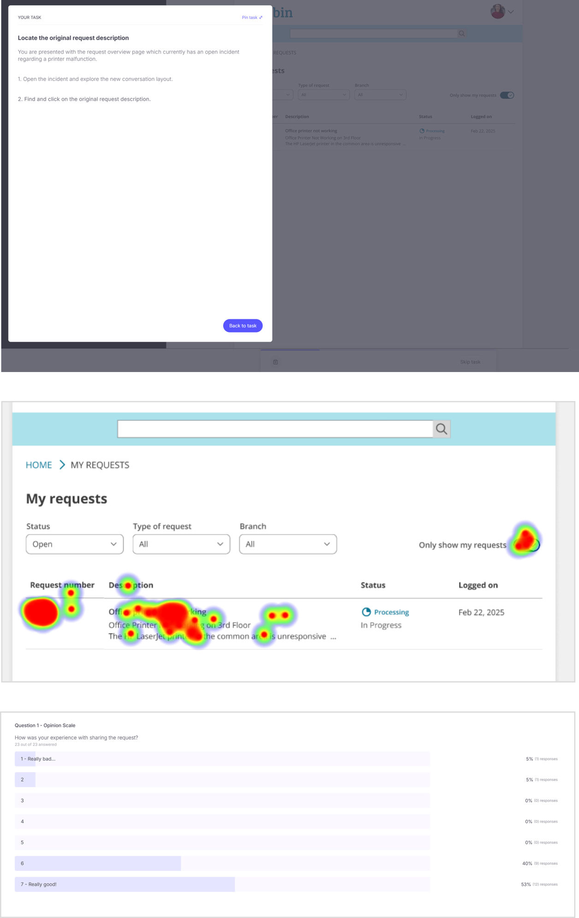Click the magnifier search icon on heatmap page

442,429
